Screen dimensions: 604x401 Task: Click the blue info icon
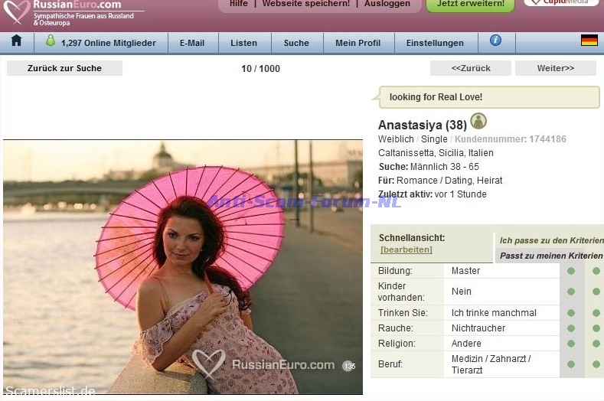pos(495,41)
